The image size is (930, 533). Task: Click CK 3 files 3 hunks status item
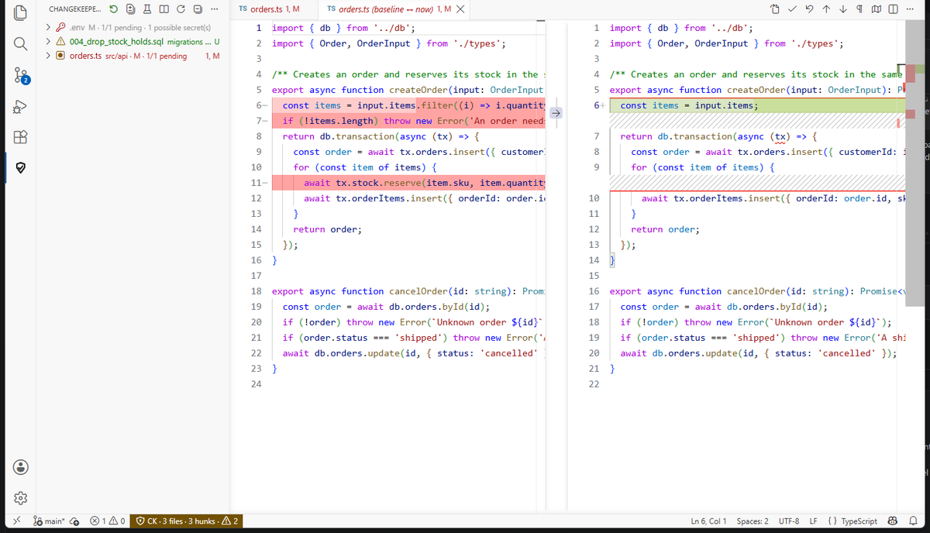188,522
